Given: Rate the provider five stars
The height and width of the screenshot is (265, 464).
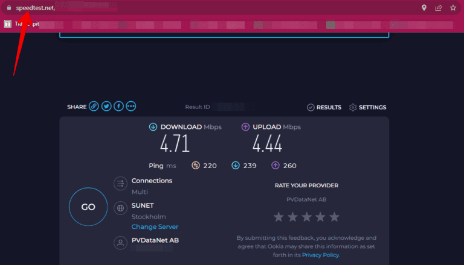Looking at the screenshot, I should [334, 217].
